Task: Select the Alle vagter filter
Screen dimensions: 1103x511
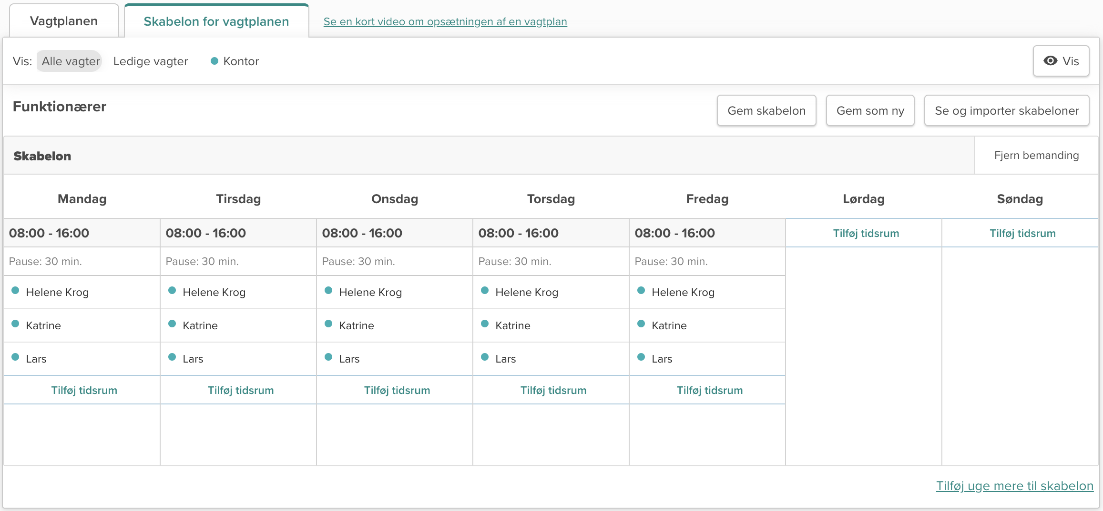Action: tap(70, 61)
